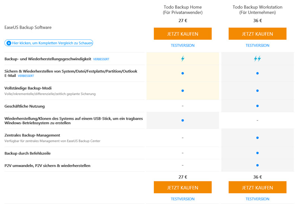Click bottom JETZT KAUFEN under 36 €
This screenshot has height=204, width=298.
[257, 187]
